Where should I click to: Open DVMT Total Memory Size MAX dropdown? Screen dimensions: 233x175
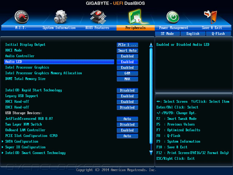(x=127, y=79)
